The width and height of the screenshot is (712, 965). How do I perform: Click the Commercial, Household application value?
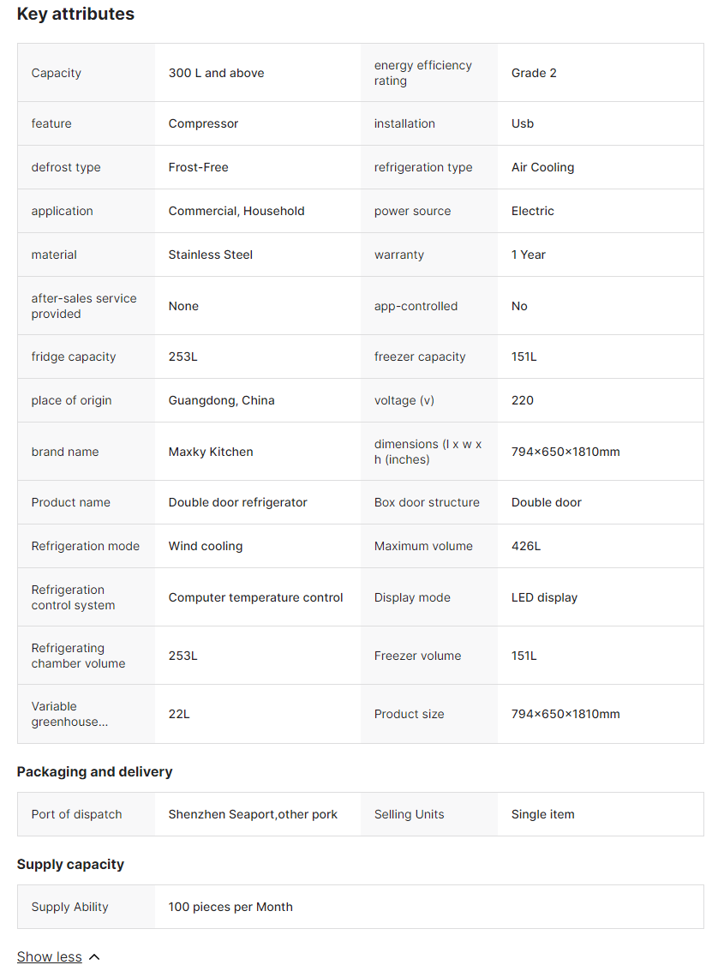[x=236, y=211]
